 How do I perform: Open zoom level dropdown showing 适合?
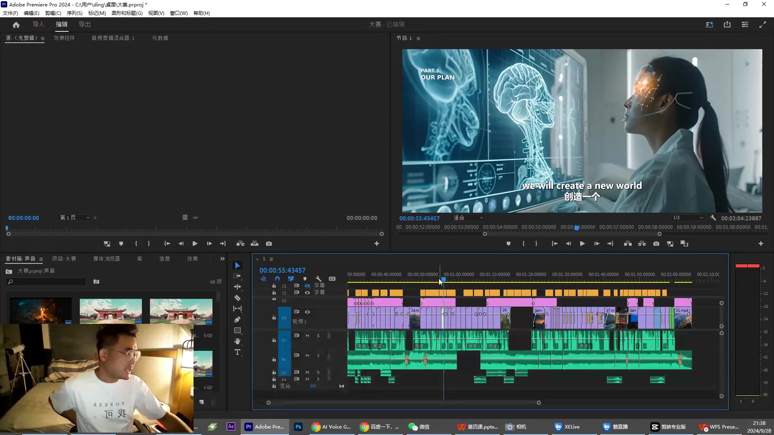[467, 217]
